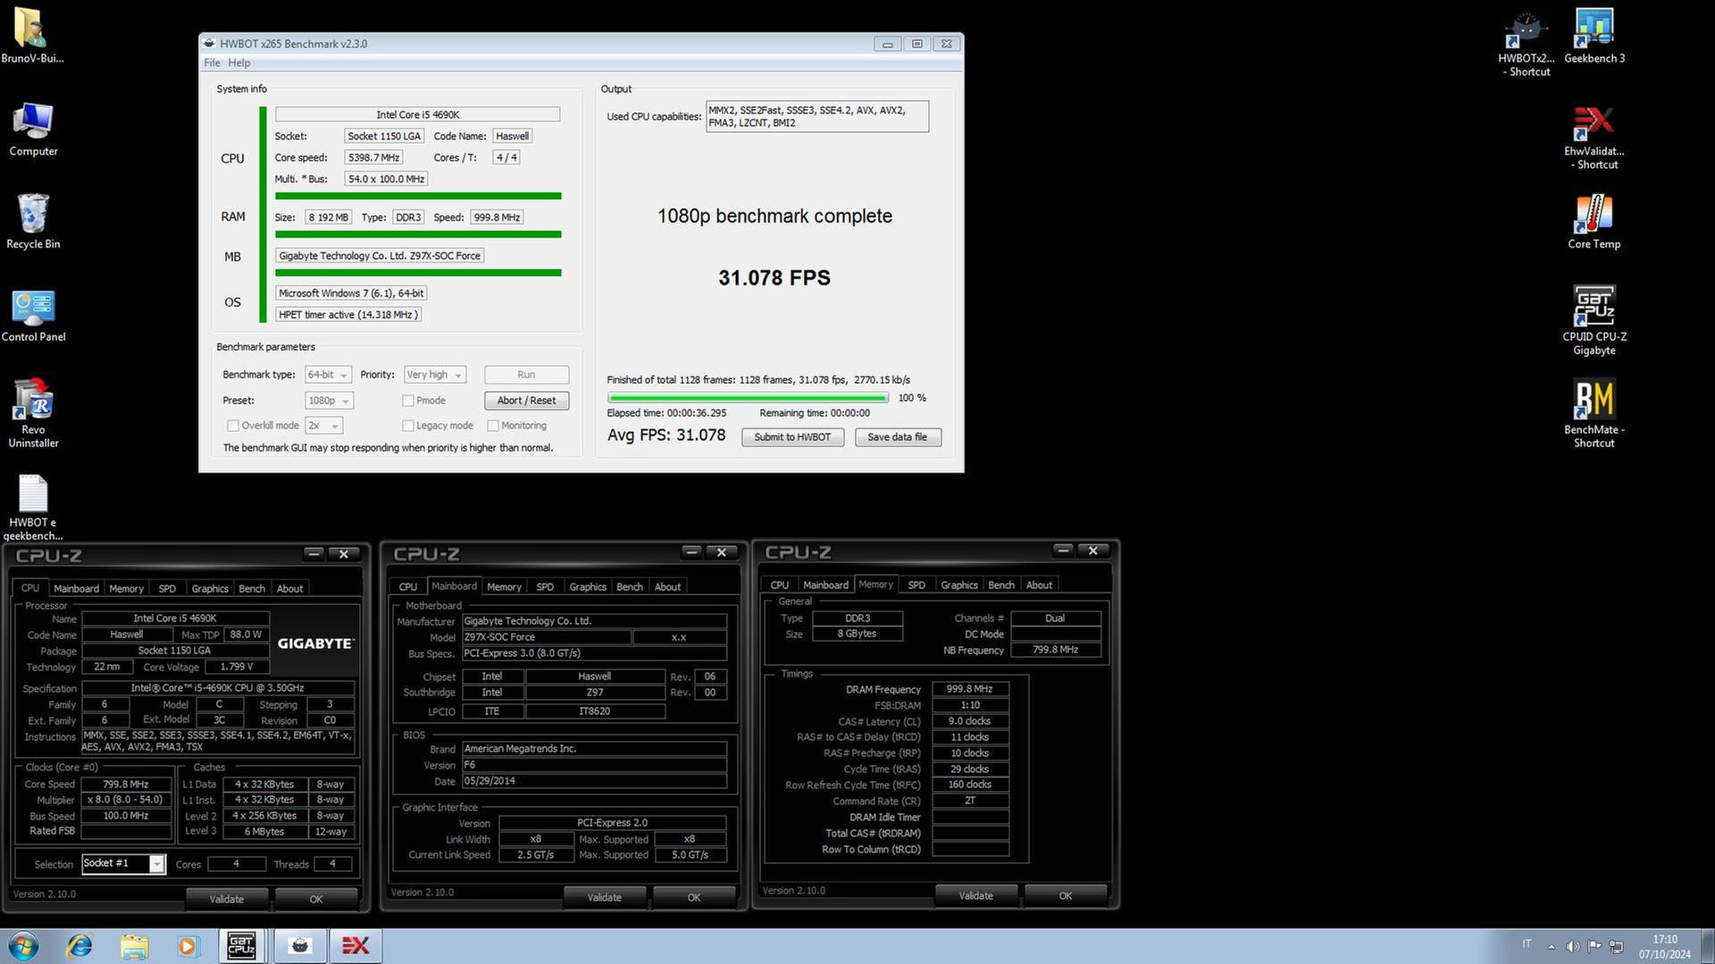Click the Abort / Reset button
Viewport: 1715px width, 964px height.
tap(526, 401)
